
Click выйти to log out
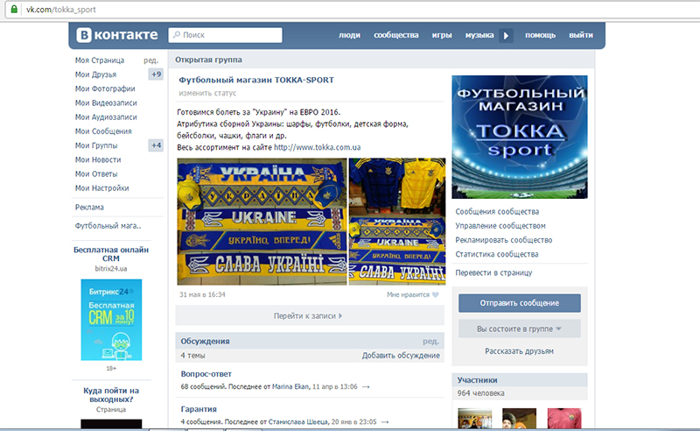click(581, 35)
